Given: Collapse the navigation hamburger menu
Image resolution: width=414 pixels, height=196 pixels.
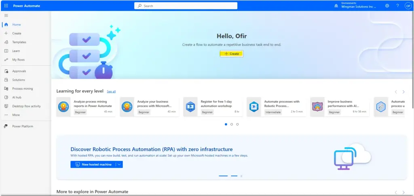Looking at the screenshot, I should click(x=6, y=16).
